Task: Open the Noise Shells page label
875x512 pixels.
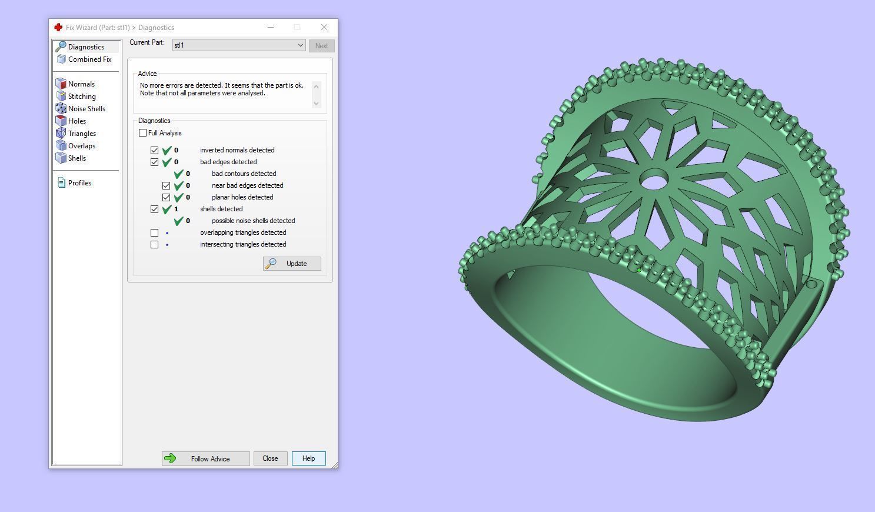Action: [86, 109]
